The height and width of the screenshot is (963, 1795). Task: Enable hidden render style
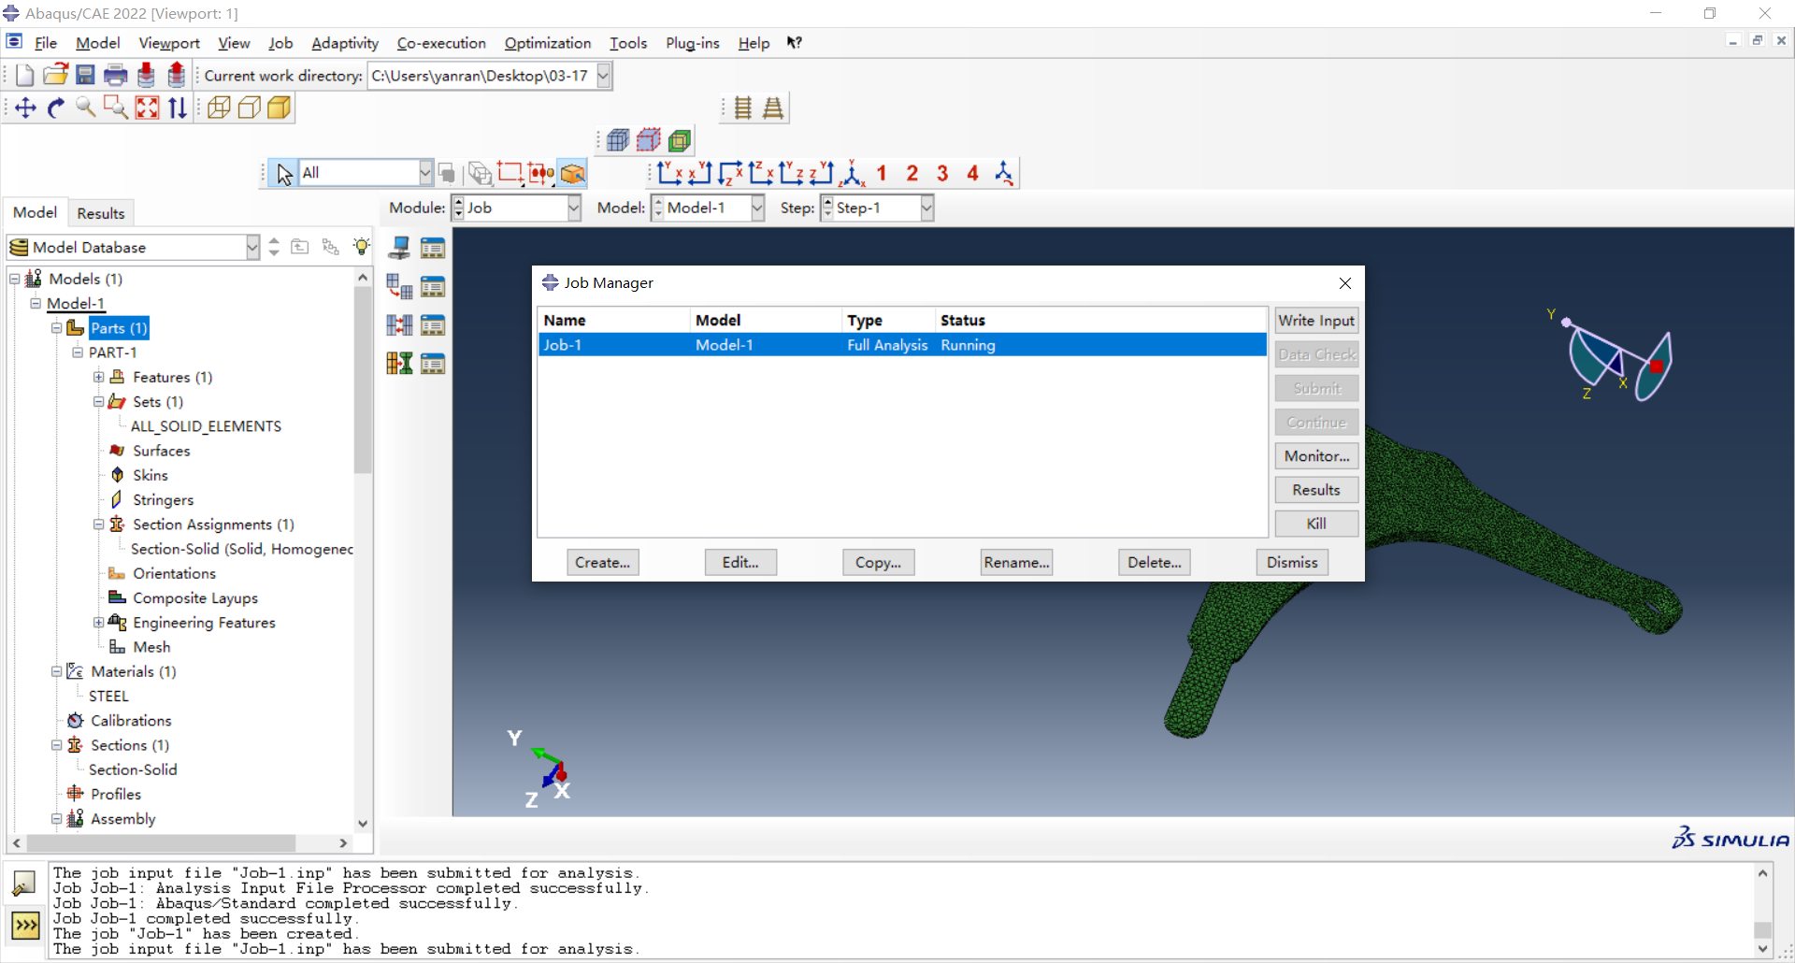(250, 108)
